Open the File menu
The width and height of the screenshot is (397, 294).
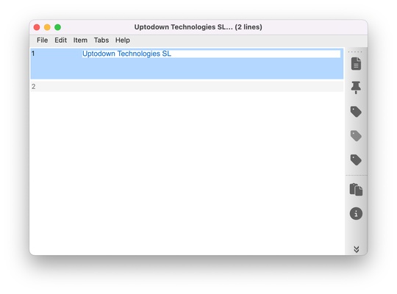(43, 40)
